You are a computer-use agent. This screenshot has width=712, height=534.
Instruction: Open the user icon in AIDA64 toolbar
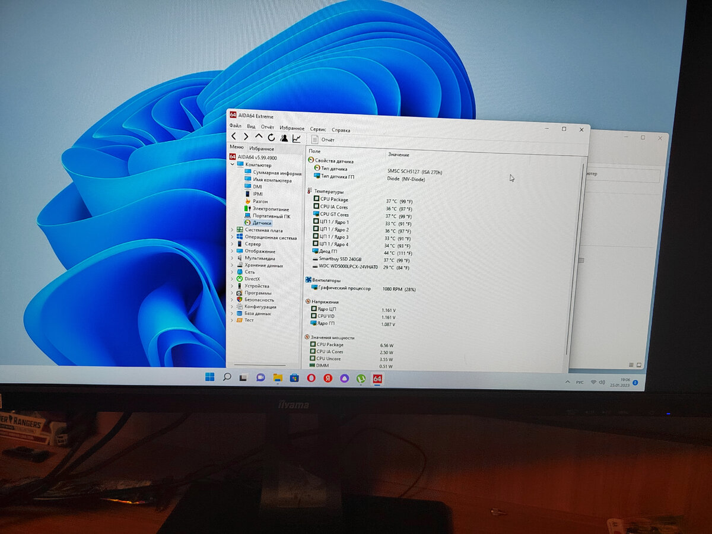[x=284, y=138]
